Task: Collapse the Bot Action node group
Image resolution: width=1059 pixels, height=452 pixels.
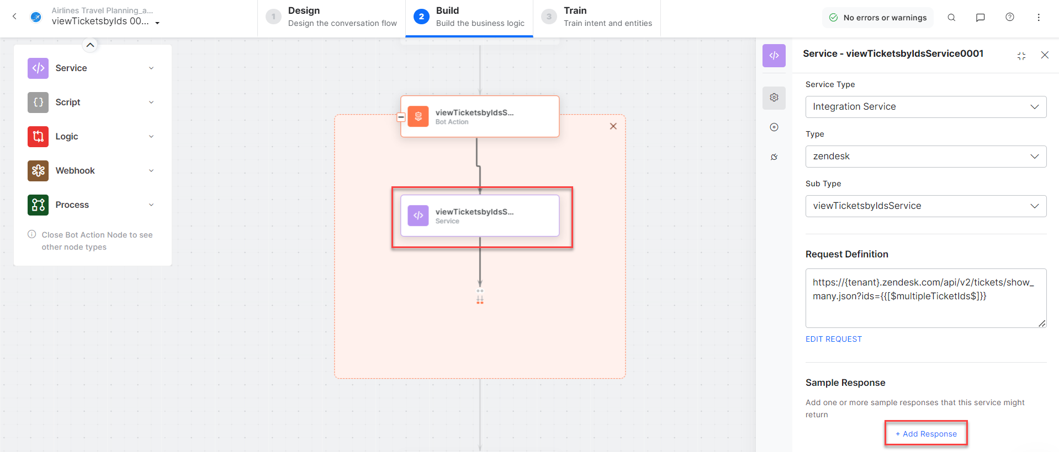Action: click(x=401, y=117)
